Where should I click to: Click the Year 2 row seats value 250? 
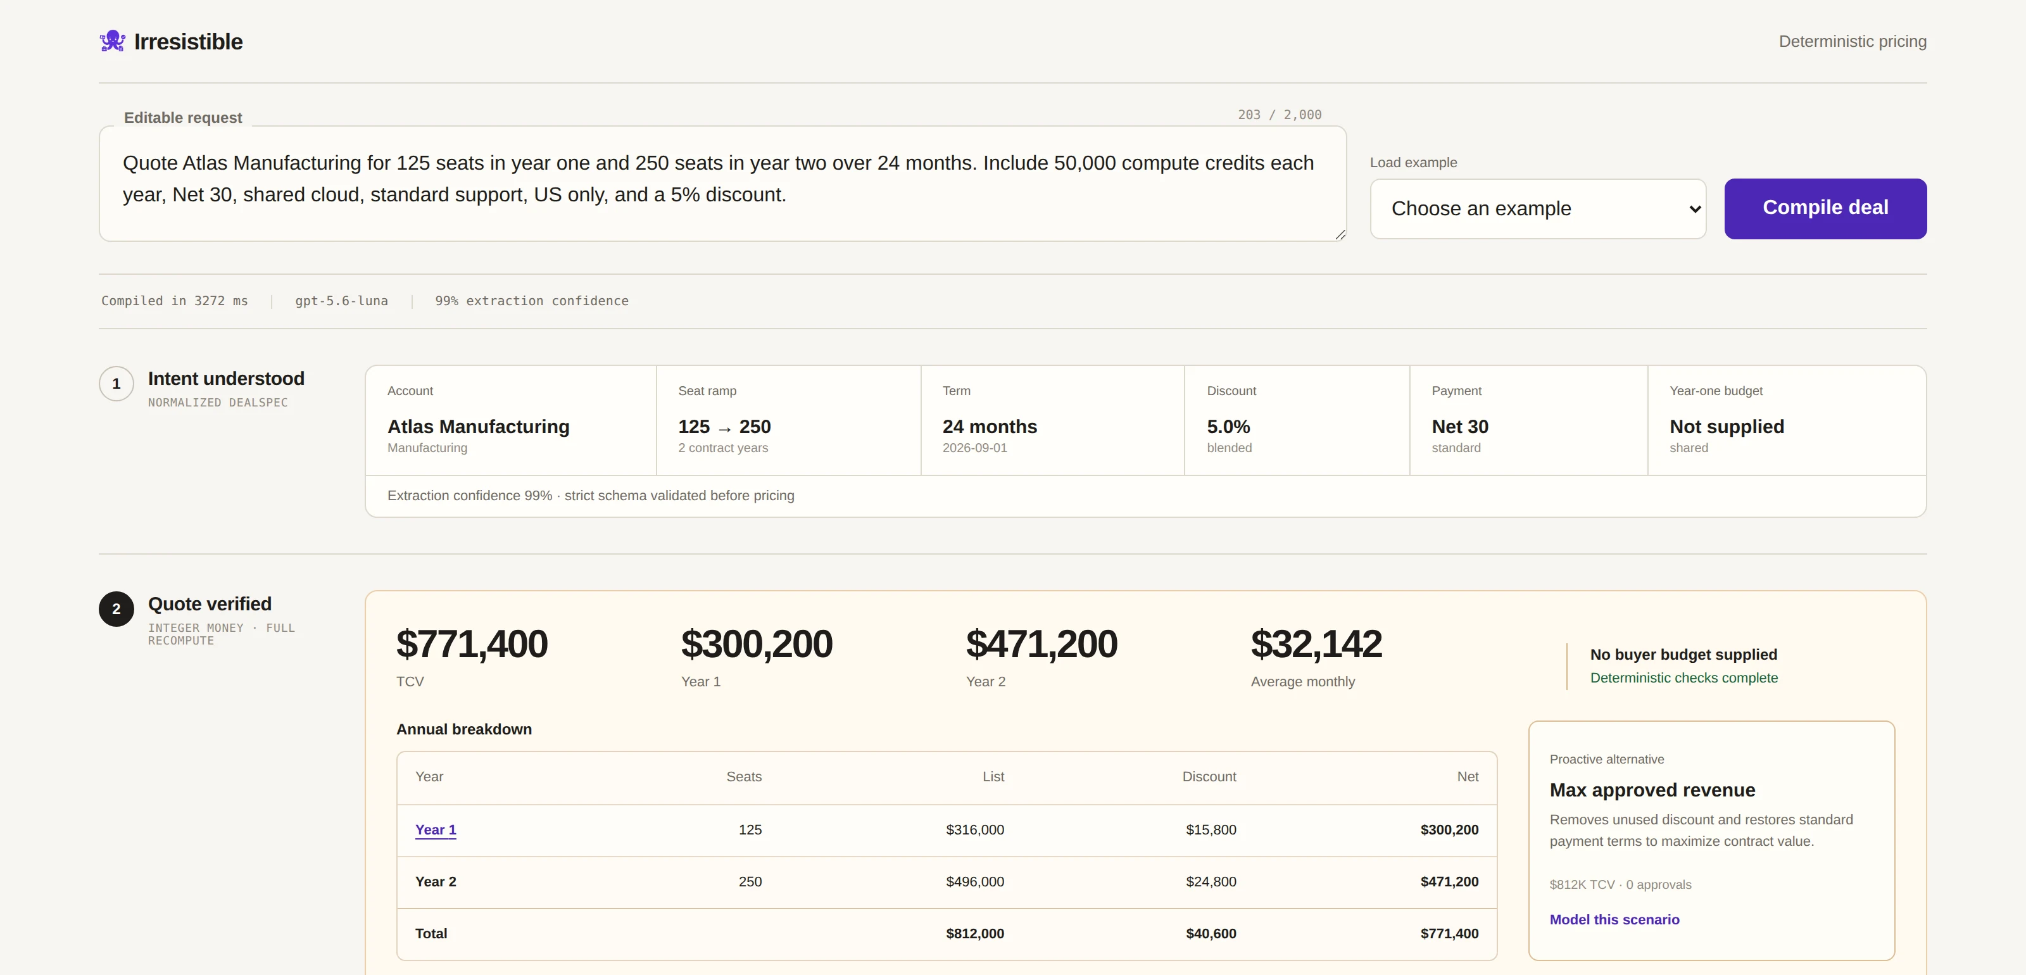point(750,881)
